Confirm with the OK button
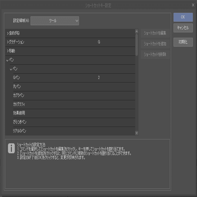This screenshot has height=197, width=197. click(183, 17)
